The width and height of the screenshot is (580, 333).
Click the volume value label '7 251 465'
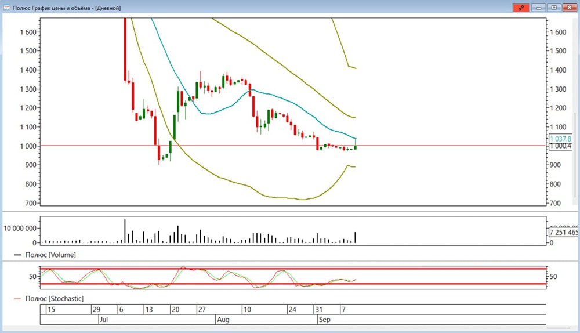(563, 233)
